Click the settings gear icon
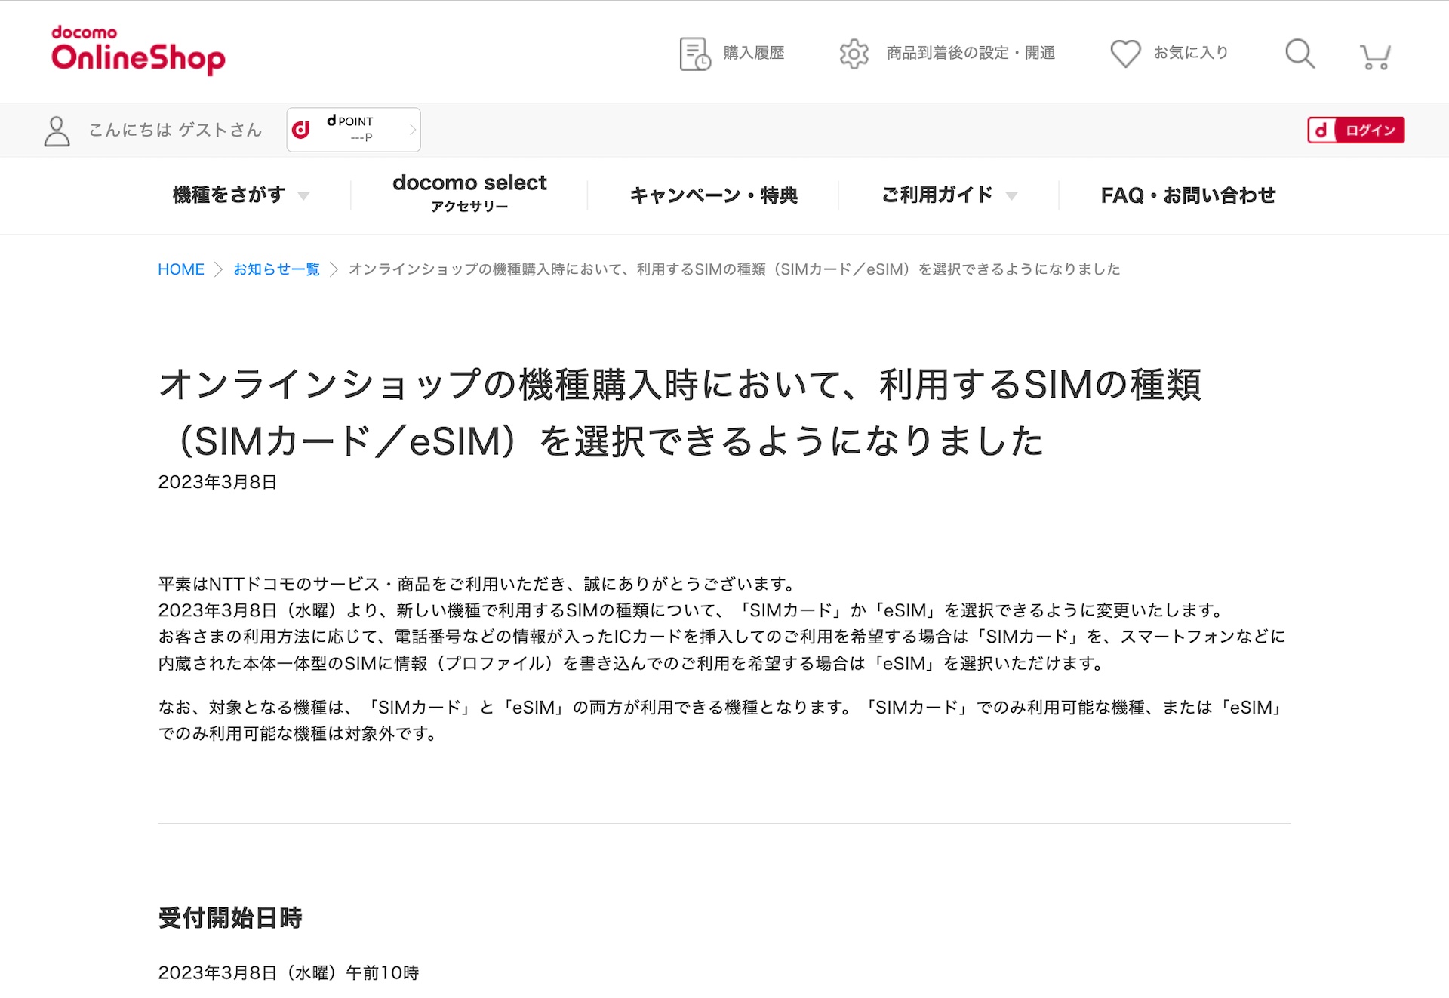The width and height of the screenshot is (1449, 998). (x=854, y=54)
